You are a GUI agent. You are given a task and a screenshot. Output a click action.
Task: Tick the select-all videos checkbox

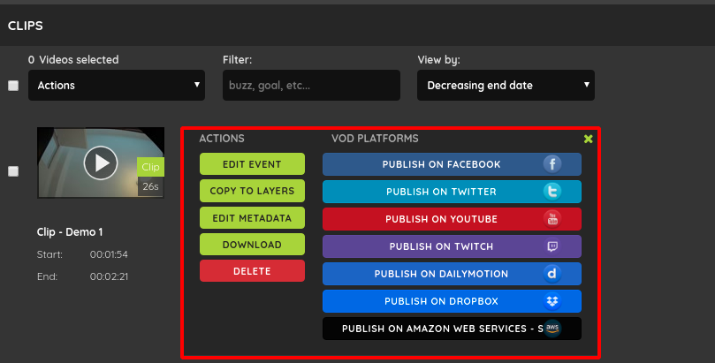pyautogui.click(x=13, y=86)
